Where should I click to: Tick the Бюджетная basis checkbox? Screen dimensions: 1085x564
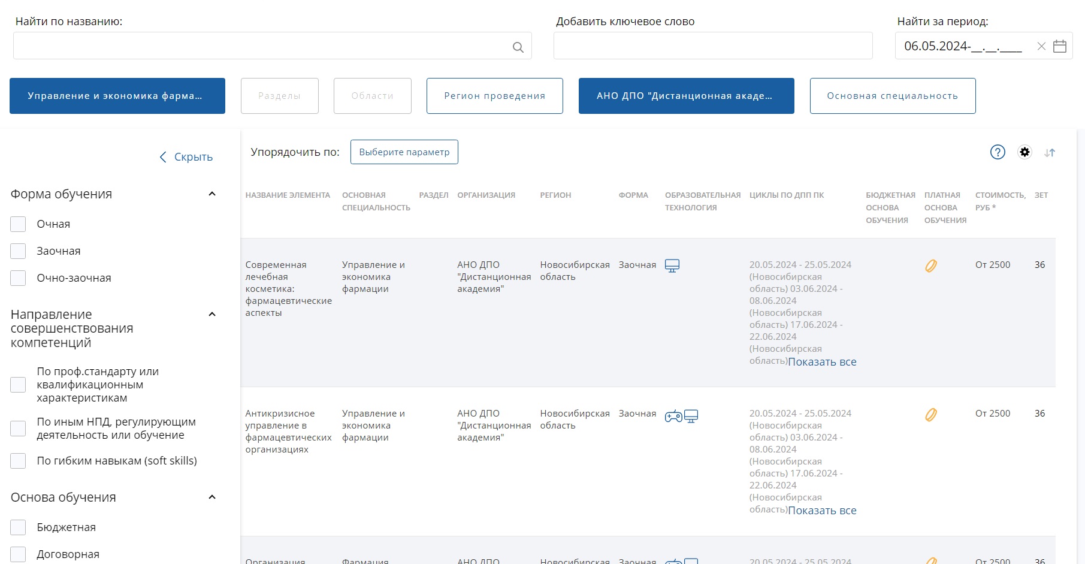click(19, 527)
